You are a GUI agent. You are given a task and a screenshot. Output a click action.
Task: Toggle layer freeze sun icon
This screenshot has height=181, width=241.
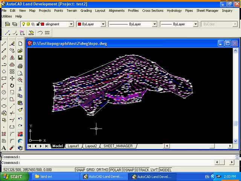28,24
